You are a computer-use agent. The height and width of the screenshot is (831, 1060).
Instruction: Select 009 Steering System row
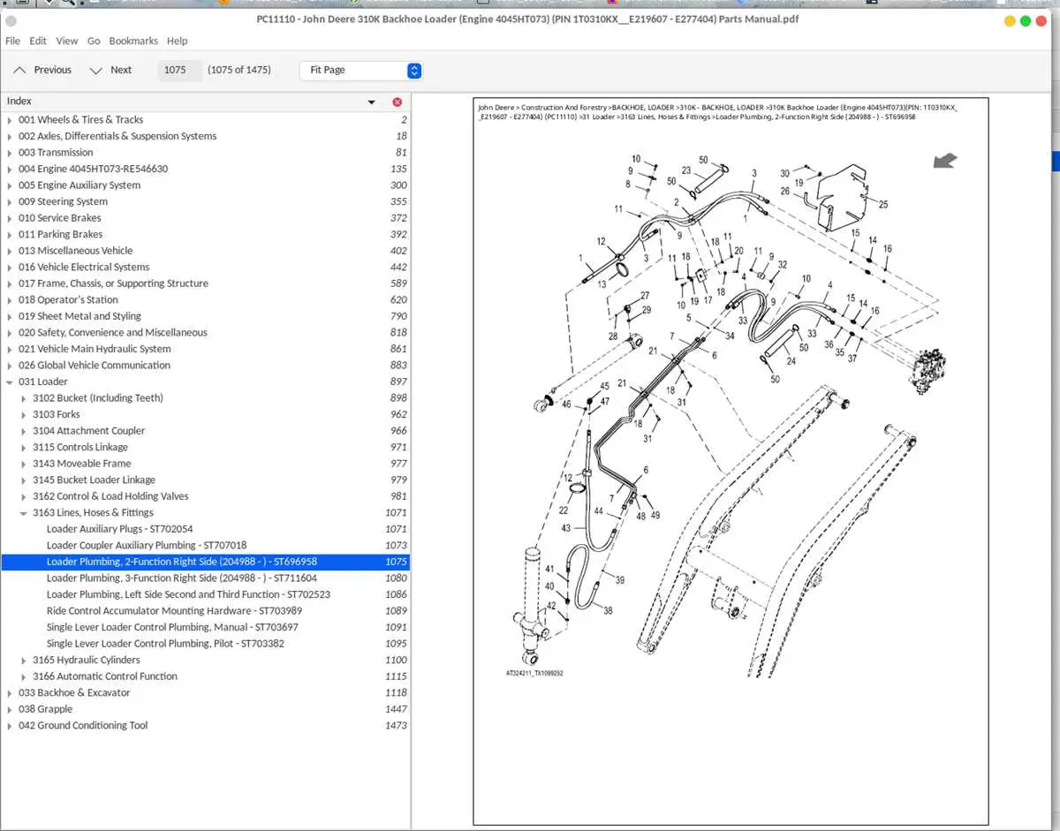[x=205, y=201]
